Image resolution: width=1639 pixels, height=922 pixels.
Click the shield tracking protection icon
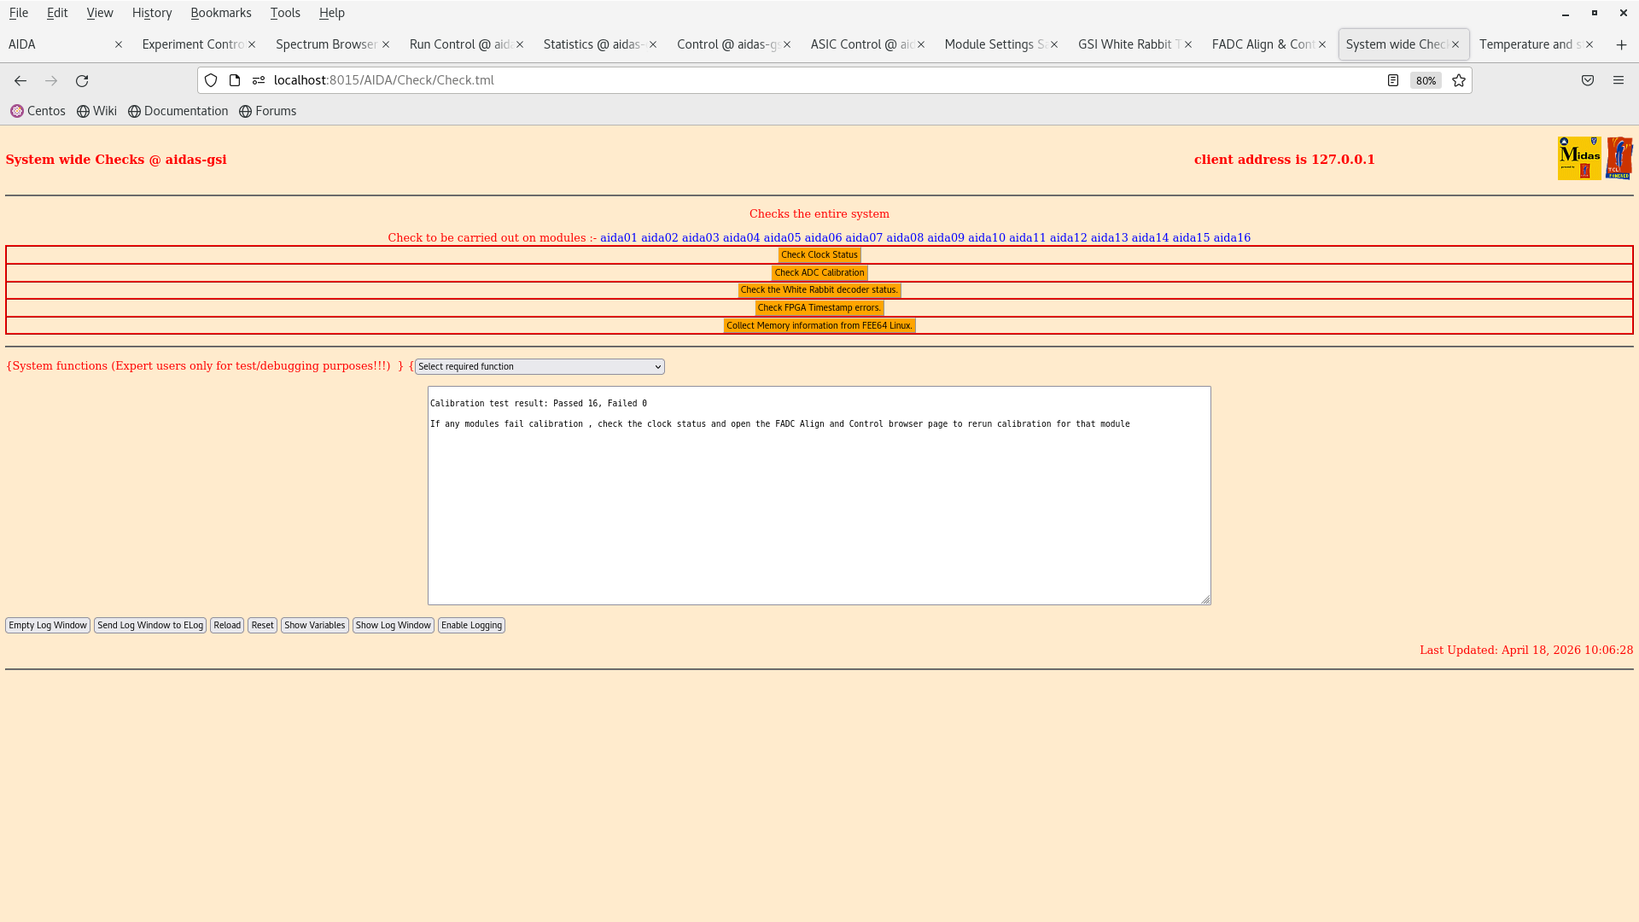[211, 80]
